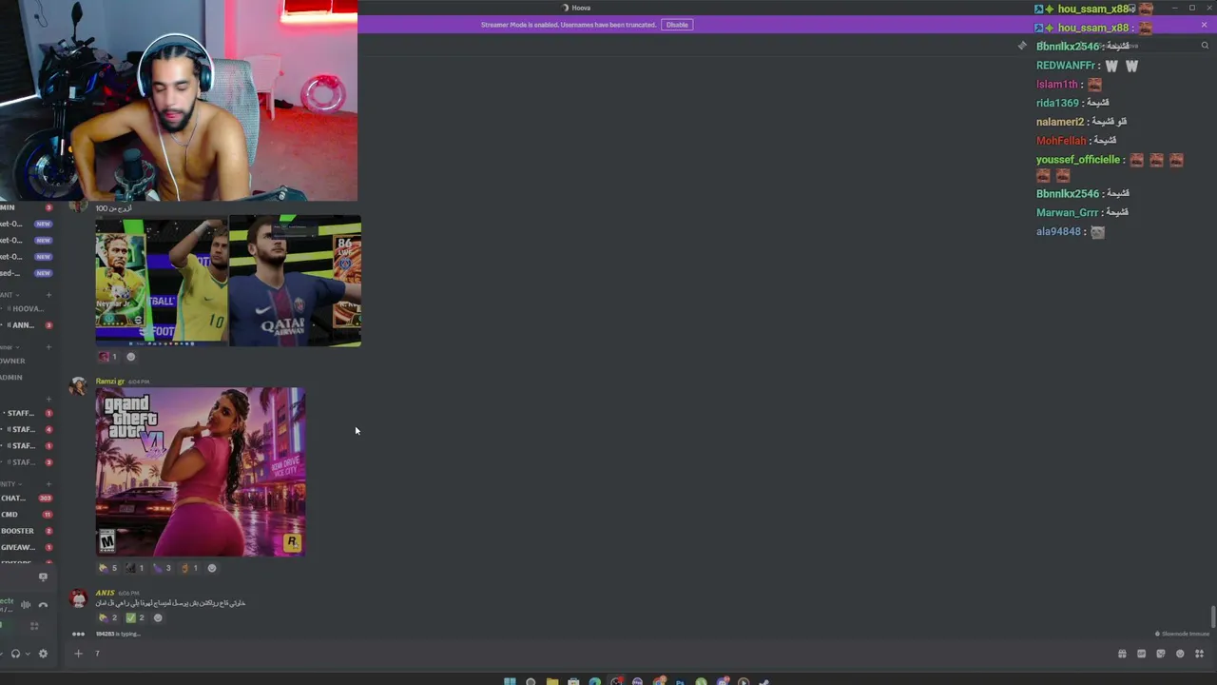Open the Windows Start menu

[510, 680]
